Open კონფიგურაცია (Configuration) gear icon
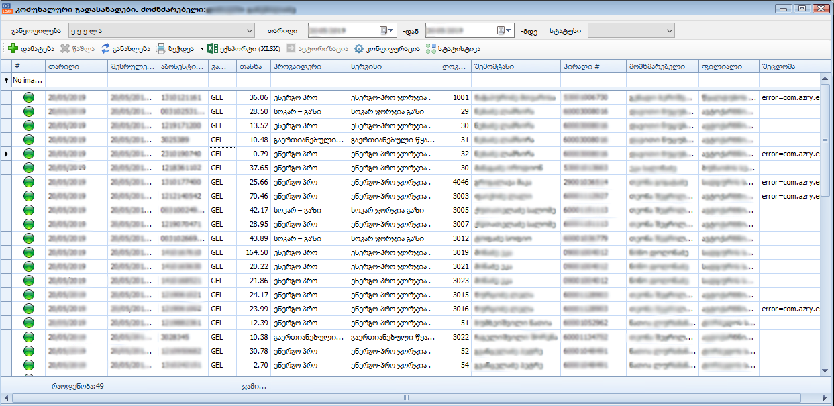 point(359,48)
